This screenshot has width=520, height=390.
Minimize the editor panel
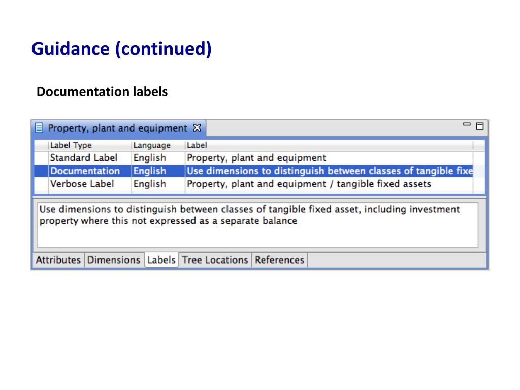[467, 125]
